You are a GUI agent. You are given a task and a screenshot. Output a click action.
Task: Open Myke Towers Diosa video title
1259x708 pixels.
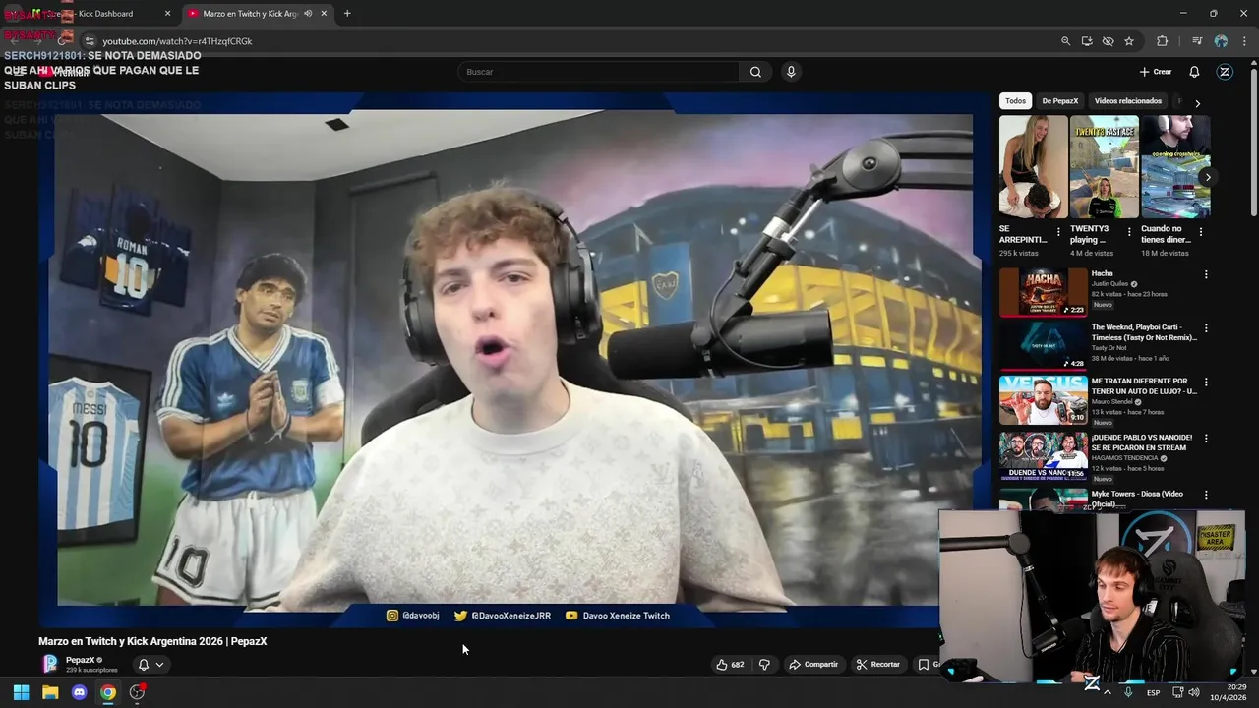[x=1137, y=499]
